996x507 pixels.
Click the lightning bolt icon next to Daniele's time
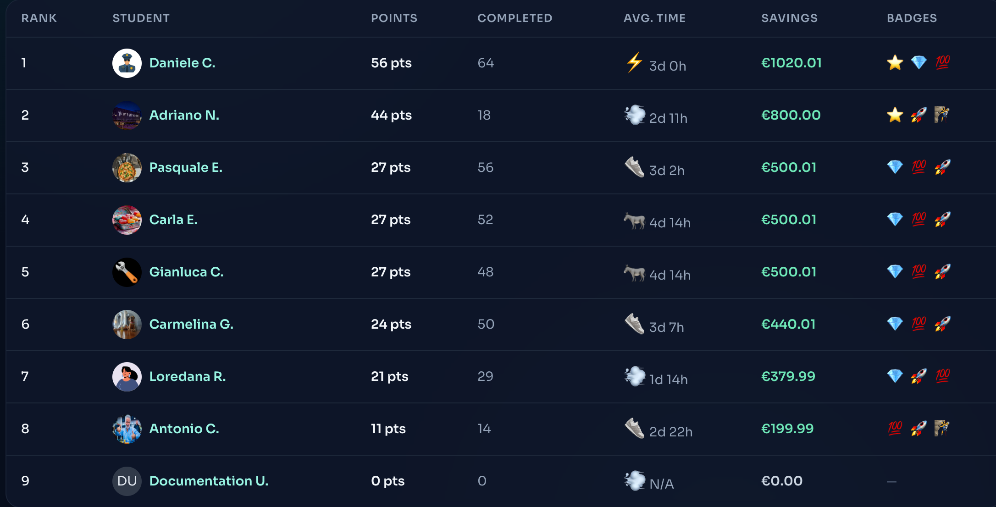tap(634, 63)
